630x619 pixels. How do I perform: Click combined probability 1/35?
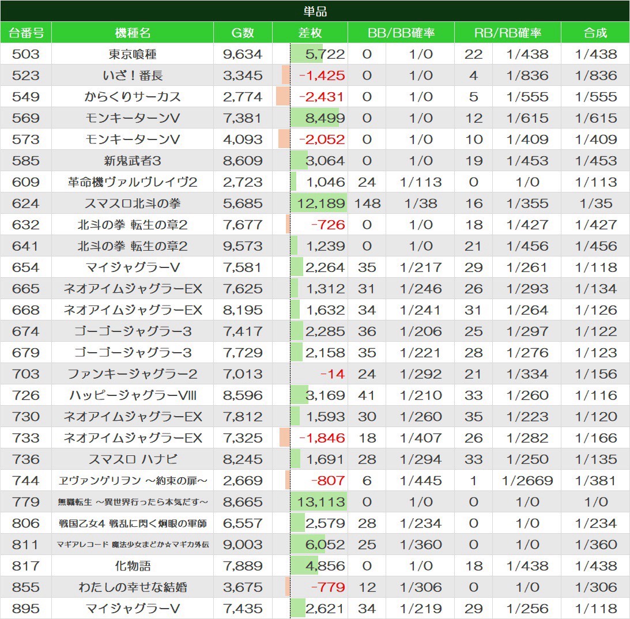(x=595, y=203)
